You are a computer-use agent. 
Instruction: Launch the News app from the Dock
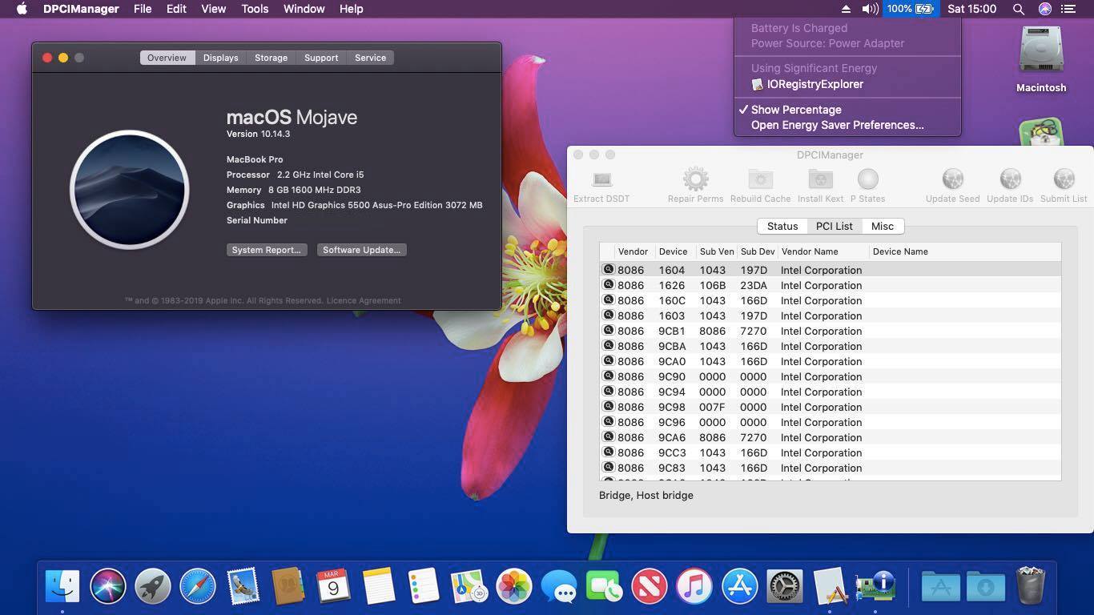coord(649,587)
